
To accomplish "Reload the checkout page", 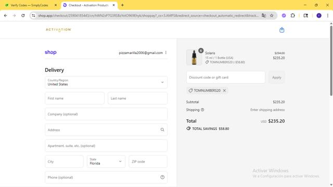I will [x=23, y=16].
